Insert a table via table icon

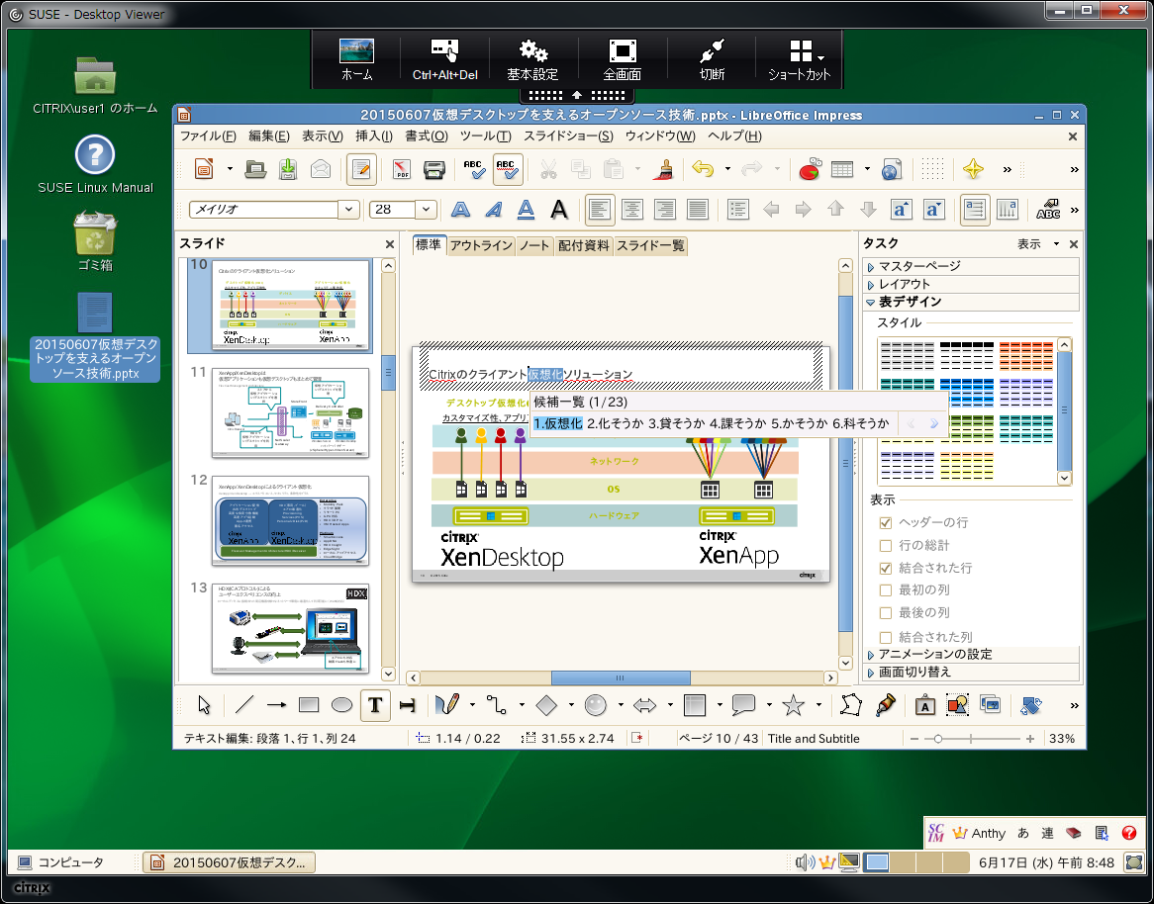click(x=842, y=170)
